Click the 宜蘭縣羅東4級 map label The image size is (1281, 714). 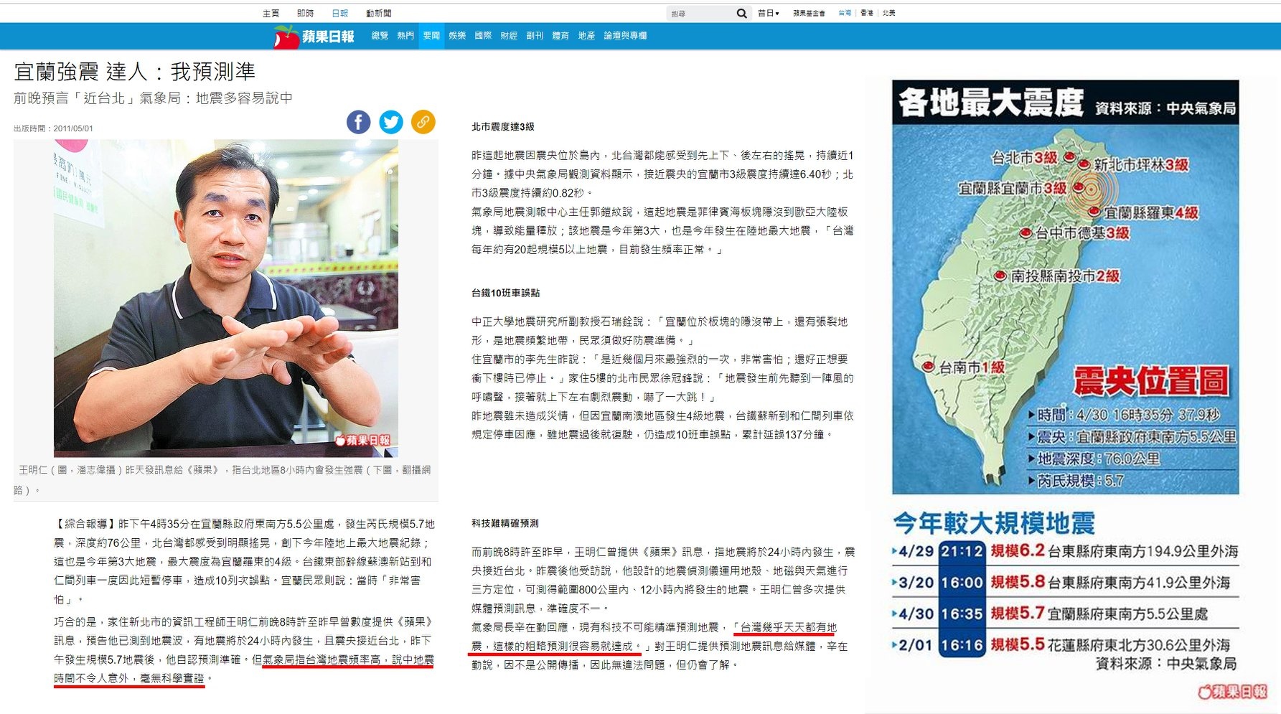click(x=1151, y=213)
